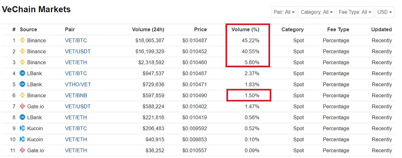This screenshot has width=402, height=158.
Task: Select the $40,915 volume cell
Action: coord(155,139)
